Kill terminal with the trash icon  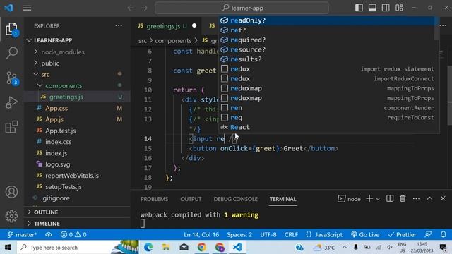pyautogui.click(x=403, y=198)
